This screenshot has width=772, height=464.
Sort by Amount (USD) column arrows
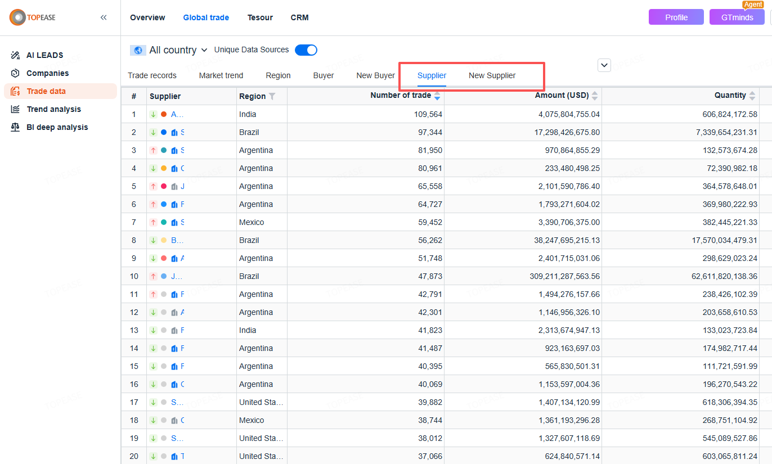[x=595, y=96]
